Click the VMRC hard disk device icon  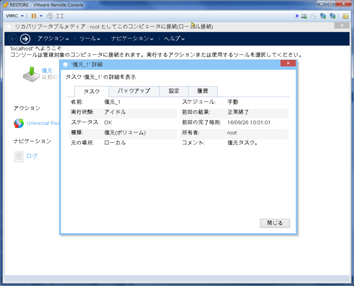coord(304,16)
